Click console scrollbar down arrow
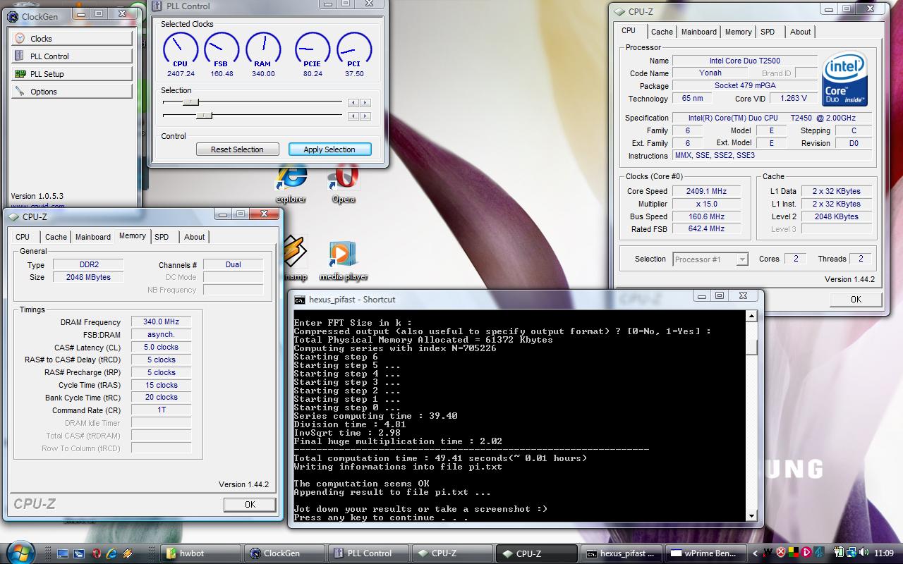This screenshot has width=903, height=564. (751, 515)
